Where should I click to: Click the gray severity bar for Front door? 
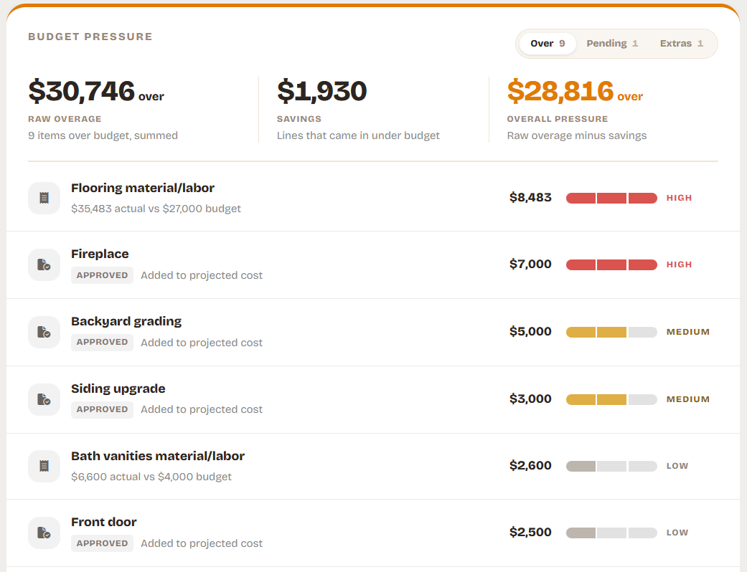tap(611, 533)
